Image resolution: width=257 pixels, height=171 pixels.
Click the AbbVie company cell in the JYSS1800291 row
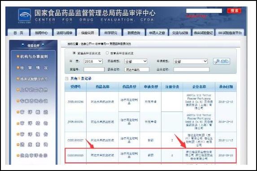[199, 122]
